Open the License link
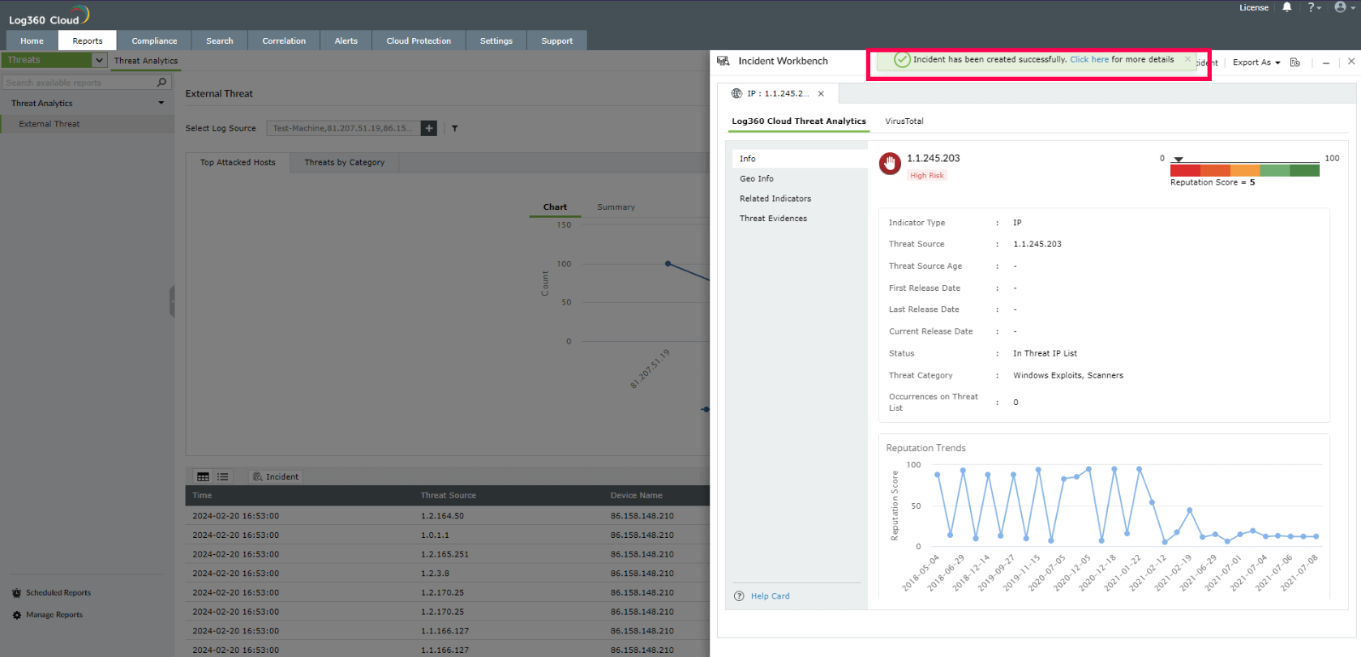The image size is (1361, 657). 1253,7
